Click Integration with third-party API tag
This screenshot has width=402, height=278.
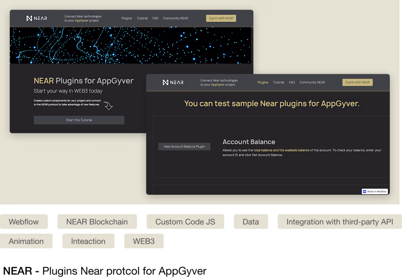(x=340, y=222)
